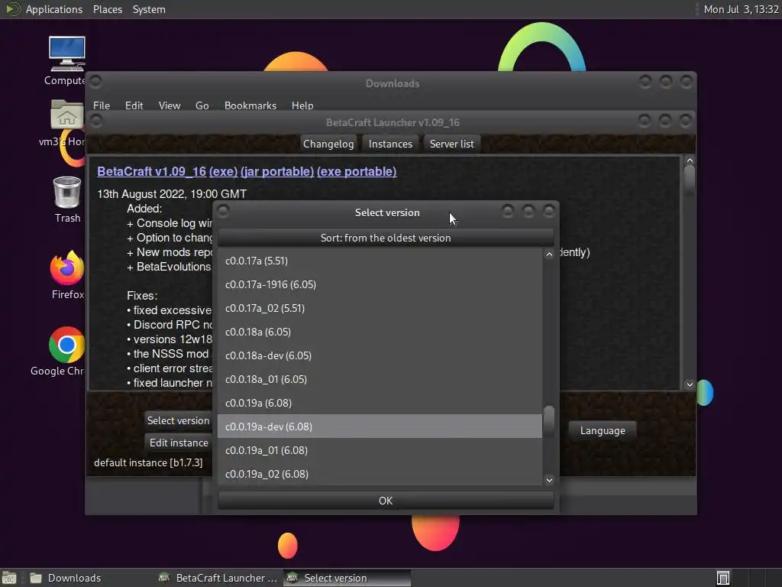Image resolution: width=782 pixels, height=587 pixels.
Task: Select version c0.0.17a_02 (5.51)
Action: [380, 308]
